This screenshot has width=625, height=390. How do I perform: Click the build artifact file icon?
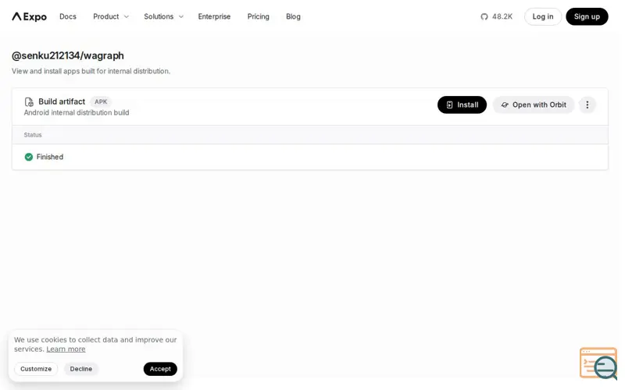[x=29, y=102]
